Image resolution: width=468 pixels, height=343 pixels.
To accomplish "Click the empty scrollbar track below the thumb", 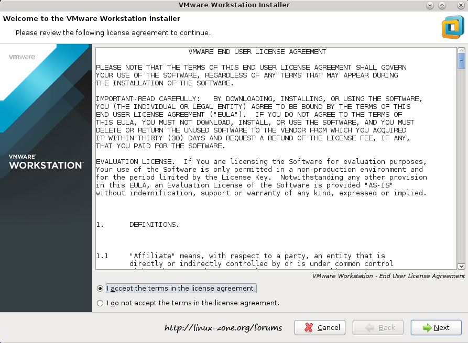I will click(461, 168).
